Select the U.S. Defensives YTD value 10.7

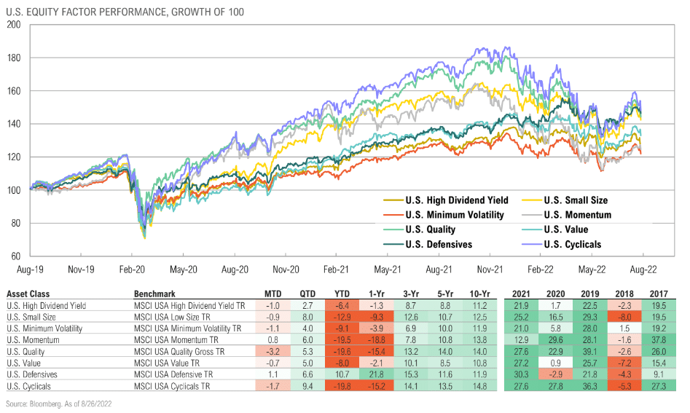pyautogui.click(x=342, y=374)
